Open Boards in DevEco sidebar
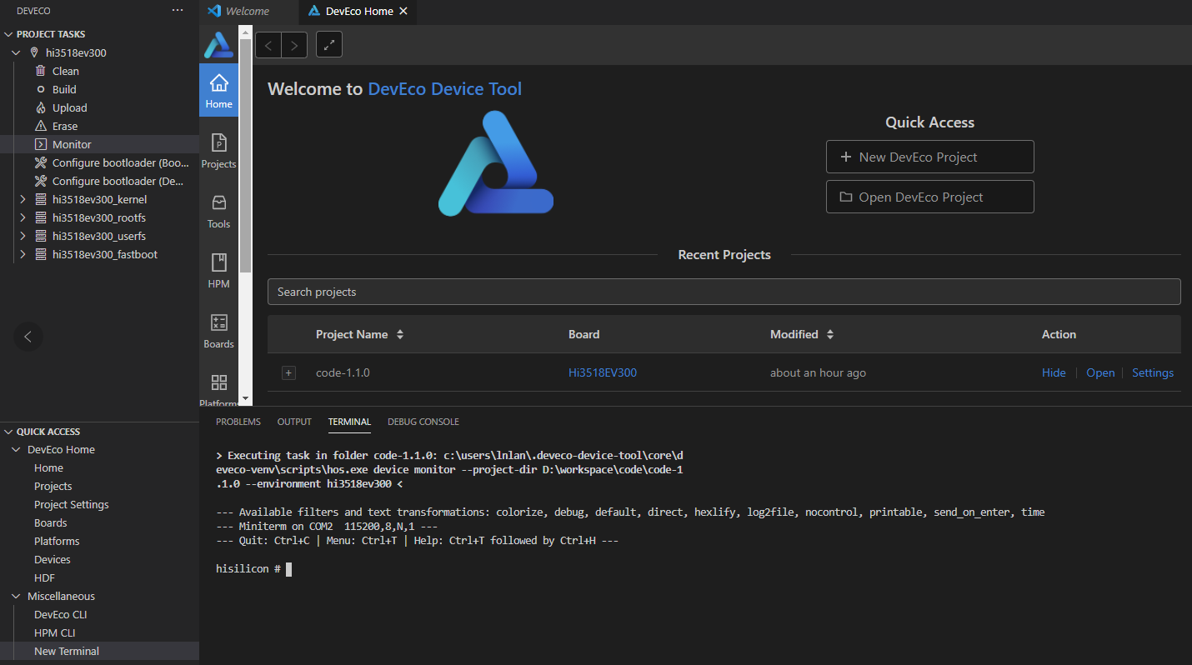This screenshot has width=1192, height=665. coord(218,330)
